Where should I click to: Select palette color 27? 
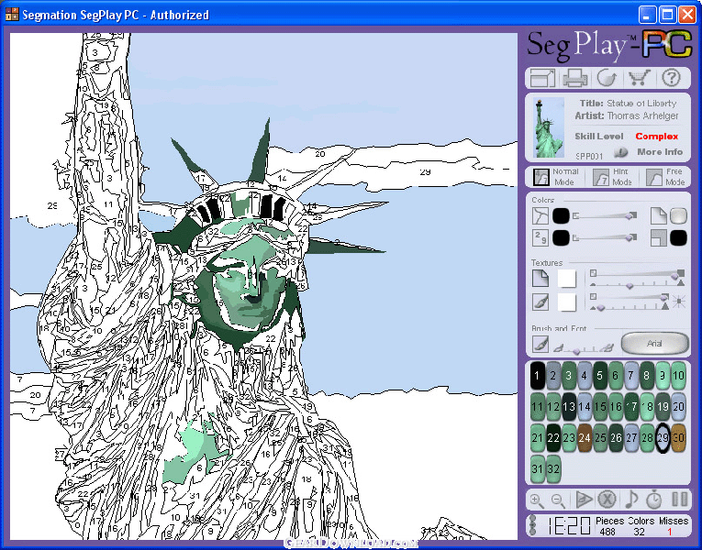(631, 438)
